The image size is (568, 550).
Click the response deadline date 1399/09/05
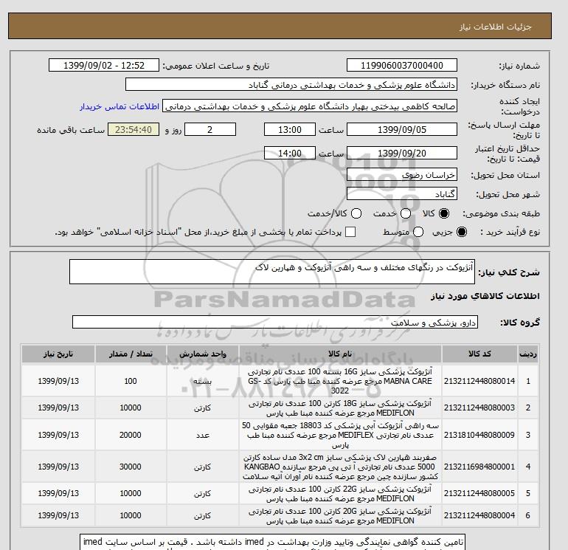click(x=402, y=129)
